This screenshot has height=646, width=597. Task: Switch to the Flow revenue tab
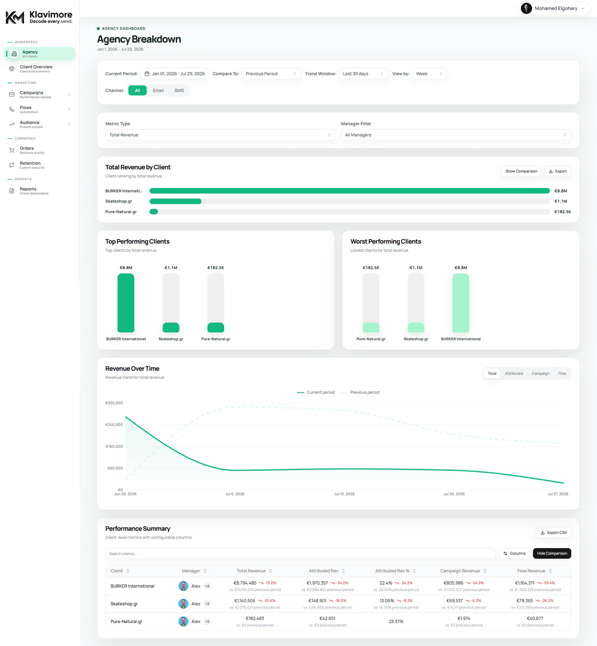tap(562, 374)
